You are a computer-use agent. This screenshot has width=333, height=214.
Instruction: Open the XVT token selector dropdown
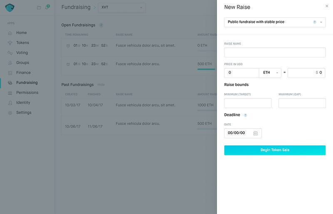(x=122, y=7)
